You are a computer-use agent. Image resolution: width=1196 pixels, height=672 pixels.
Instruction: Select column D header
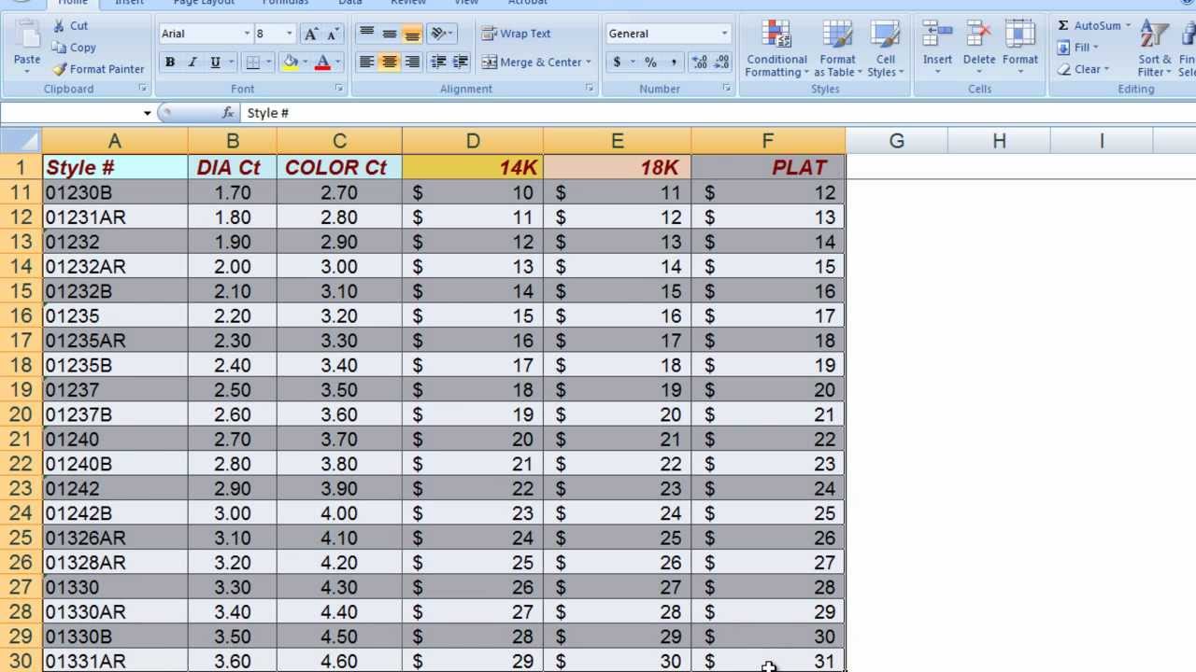473,141
